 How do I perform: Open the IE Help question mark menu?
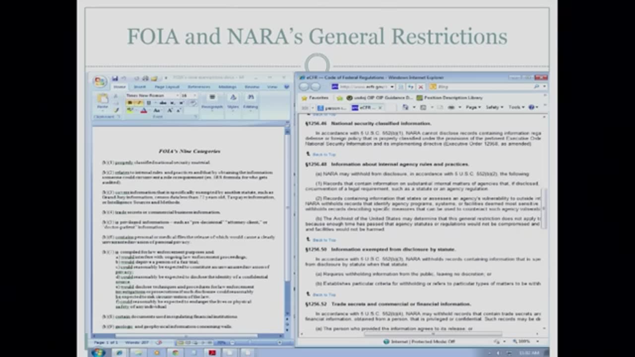point(533,108)
